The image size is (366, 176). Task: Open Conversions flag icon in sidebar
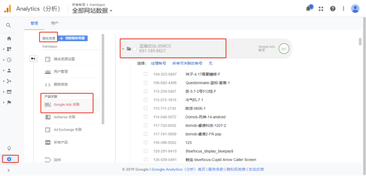(x=9, y=102)
